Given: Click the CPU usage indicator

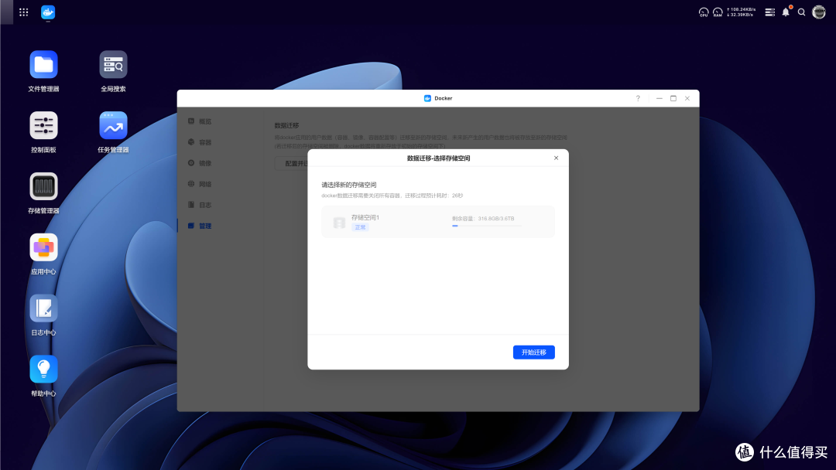Looking at the screenshot, I should (x=704, y=12).
